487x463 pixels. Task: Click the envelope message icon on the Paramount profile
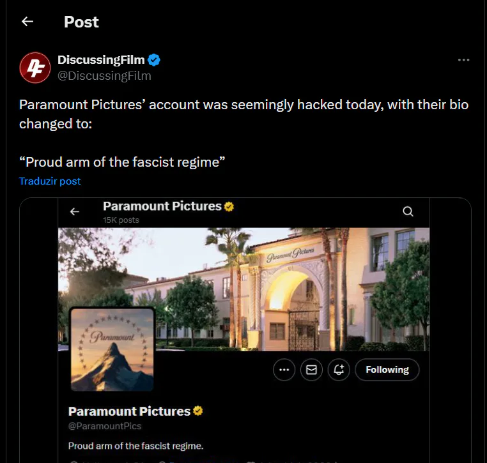pyautogui.click(x=311, y=370)
